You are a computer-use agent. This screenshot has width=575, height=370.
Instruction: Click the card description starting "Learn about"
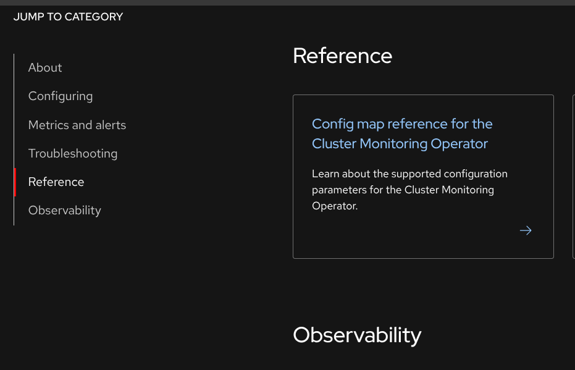click(x=409, y=174)
